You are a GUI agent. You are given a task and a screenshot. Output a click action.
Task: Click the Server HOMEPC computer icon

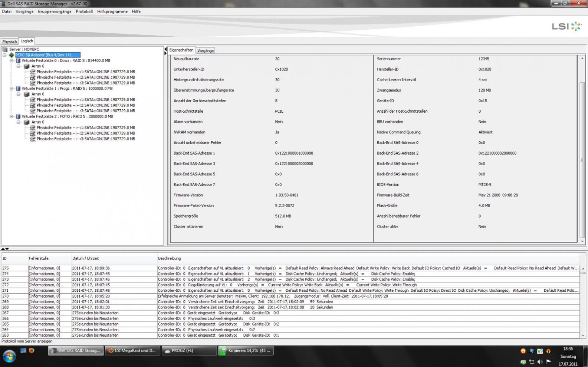coord(5,49)
